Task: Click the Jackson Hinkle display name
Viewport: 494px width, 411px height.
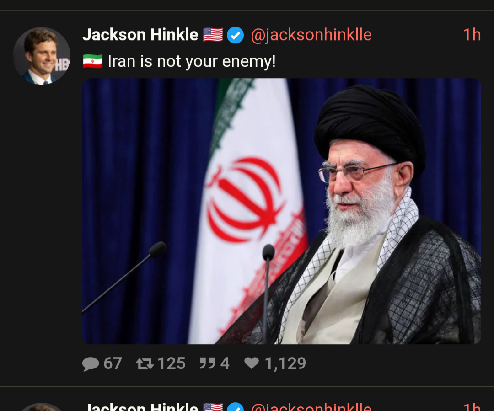Action: tap(140, 35)
